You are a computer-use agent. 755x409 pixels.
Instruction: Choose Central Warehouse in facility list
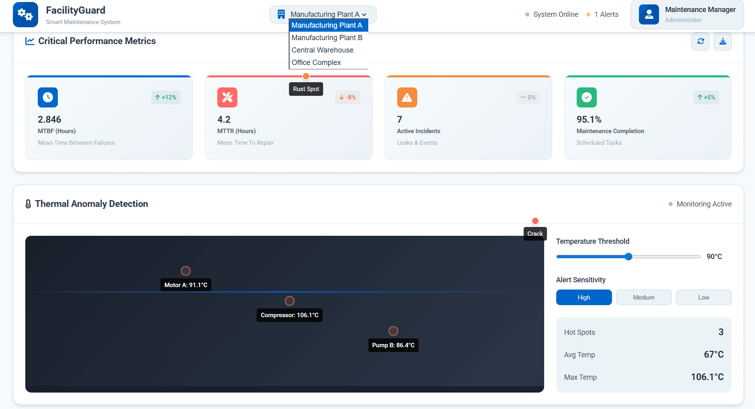pyautogui.click(x=322, y=50)
